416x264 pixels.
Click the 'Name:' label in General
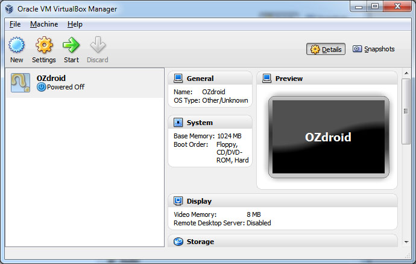pyautogui.click(x=183, y=92)
